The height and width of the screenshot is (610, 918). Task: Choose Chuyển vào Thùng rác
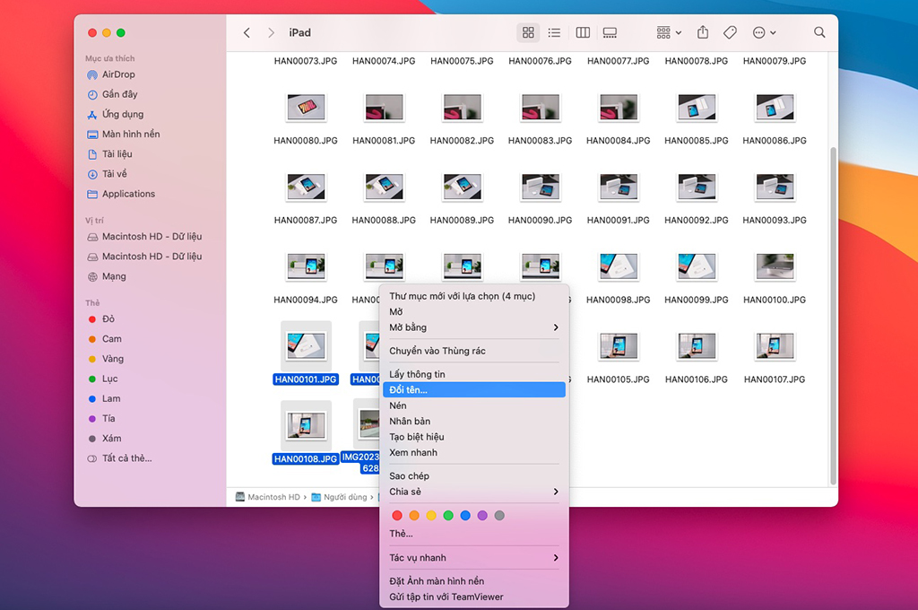tap(474, 351)
